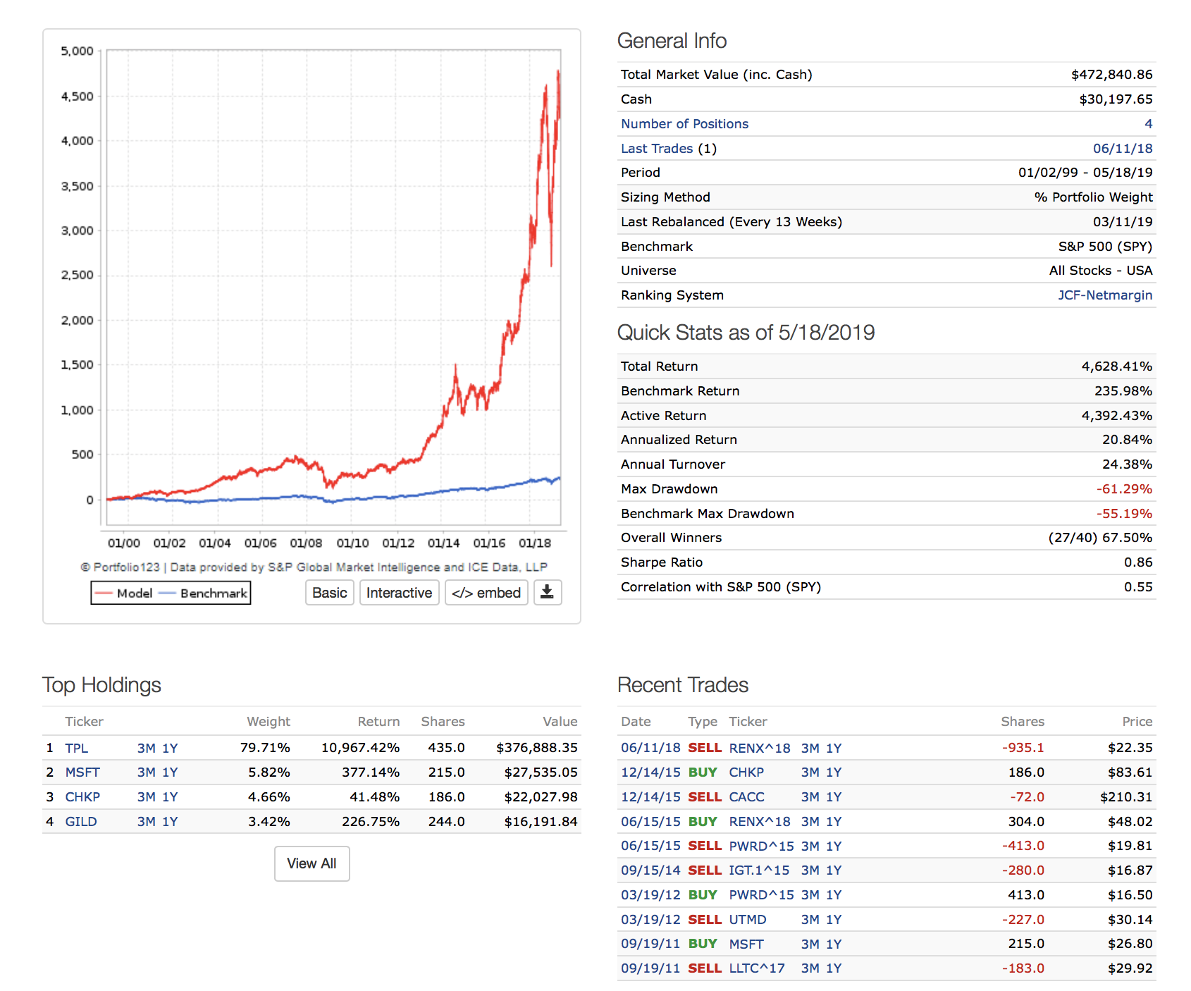Switch chart to Basic mode

(x=329, y=593)
